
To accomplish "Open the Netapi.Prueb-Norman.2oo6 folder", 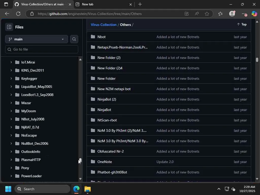I will [122, 47].
